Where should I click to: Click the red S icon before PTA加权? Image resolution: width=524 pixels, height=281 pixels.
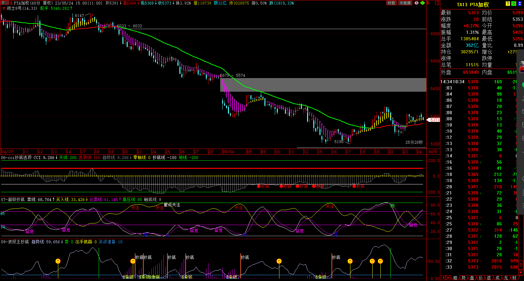coord(11,3)
